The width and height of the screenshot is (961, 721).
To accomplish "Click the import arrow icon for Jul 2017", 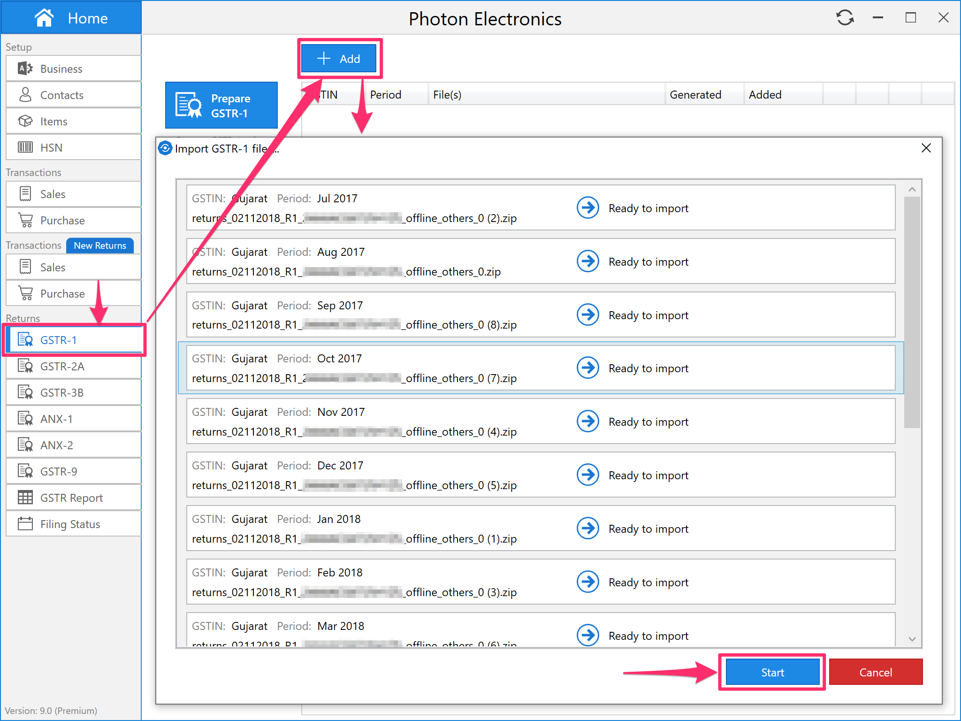I will 587,208.
